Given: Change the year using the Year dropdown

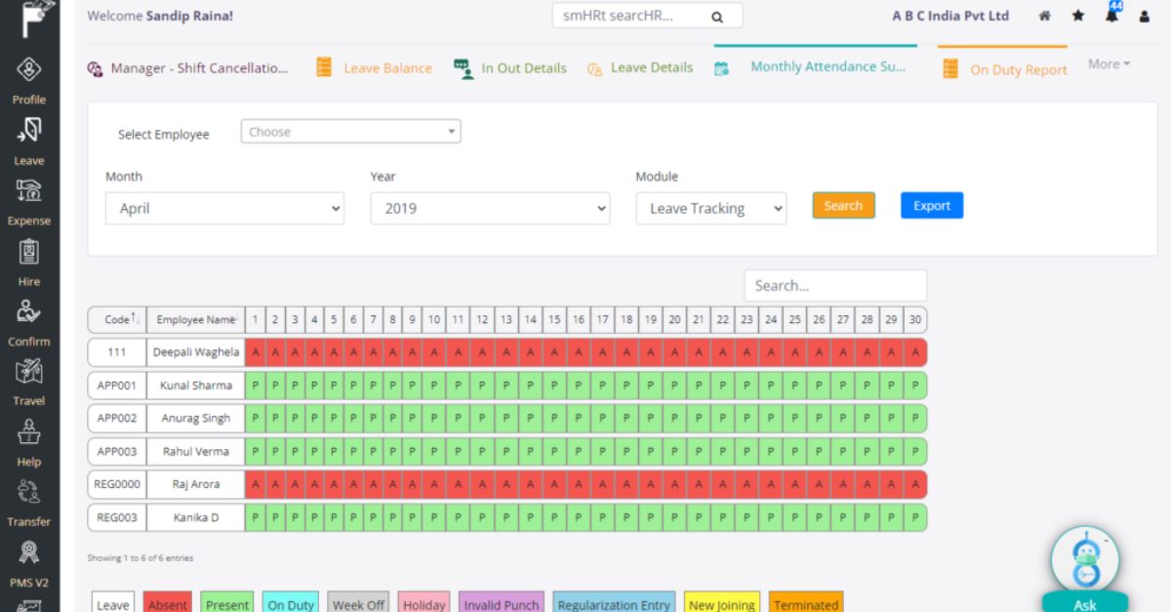Looking at the screenshot, I should pos(490,208).
